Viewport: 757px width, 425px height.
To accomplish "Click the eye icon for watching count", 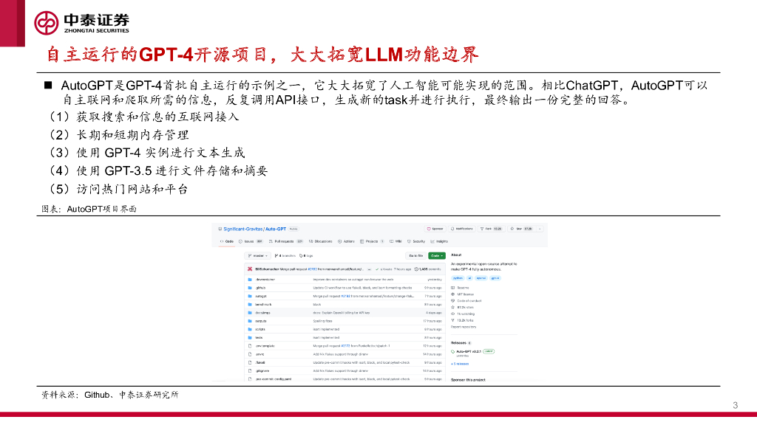I will coord(453,314).
